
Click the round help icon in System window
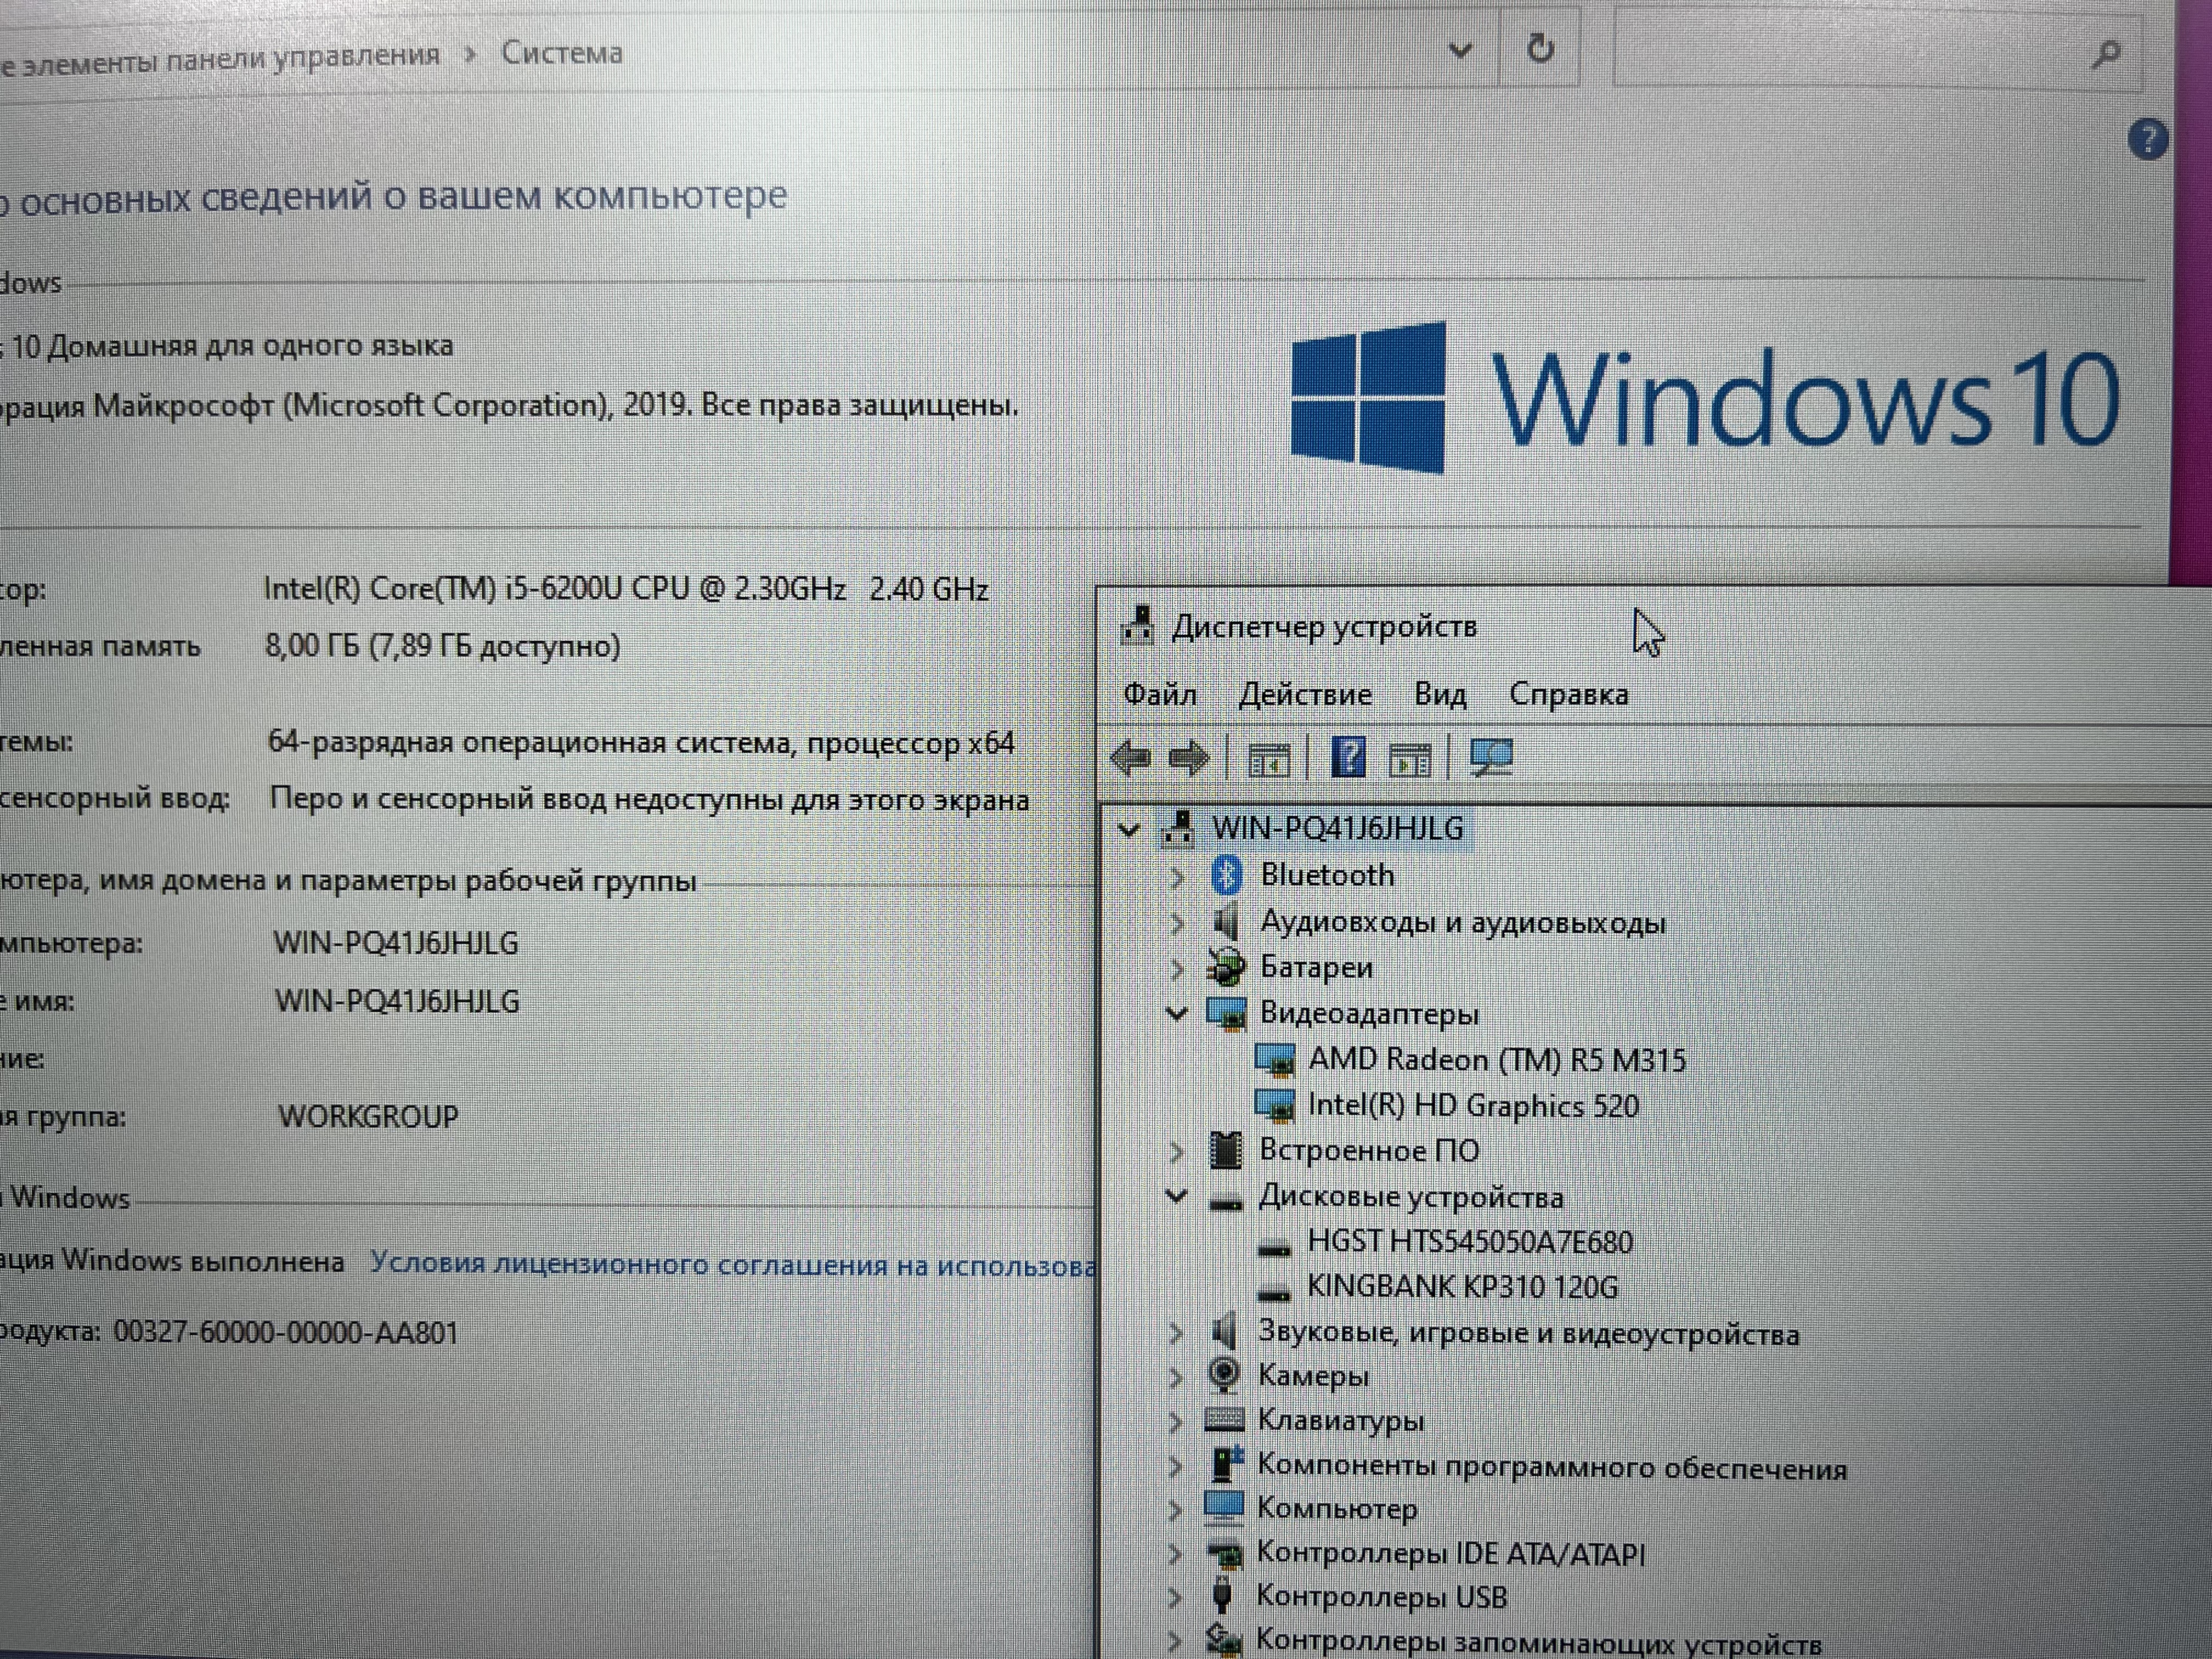point(2147,140)
